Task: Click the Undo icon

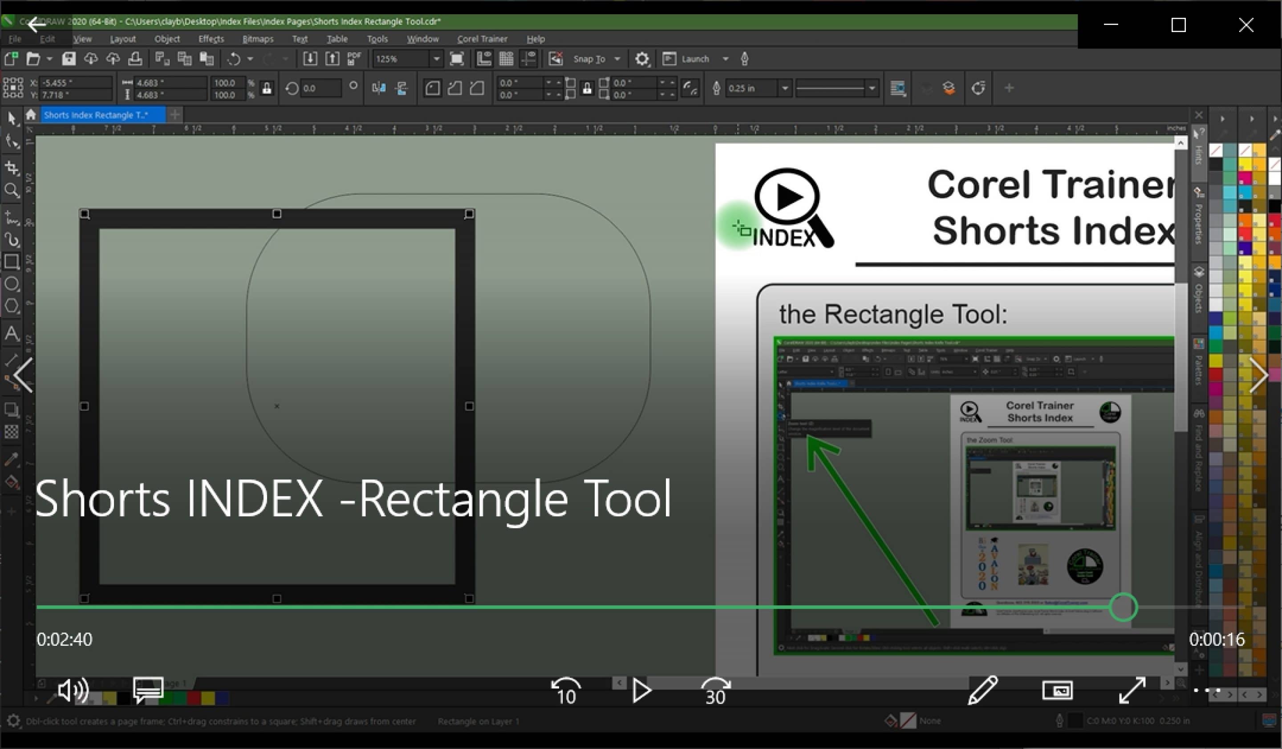Action: click(234, 59)
